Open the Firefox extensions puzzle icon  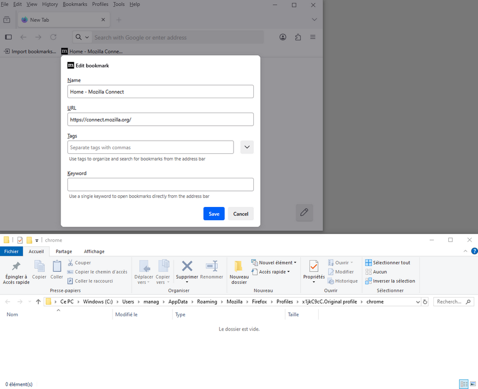pos(298,37)
